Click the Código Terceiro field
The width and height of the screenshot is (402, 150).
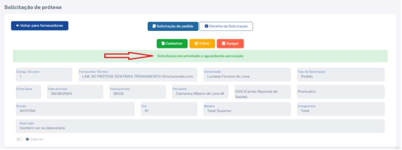[44, 75]
